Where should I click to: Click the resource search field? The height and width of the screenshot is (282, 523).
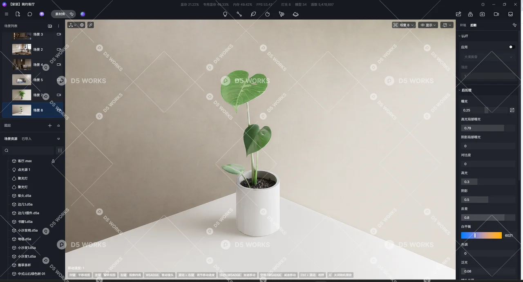click(29, 150)
